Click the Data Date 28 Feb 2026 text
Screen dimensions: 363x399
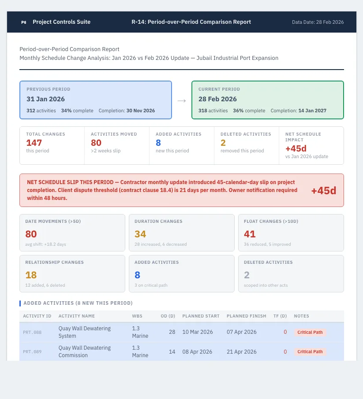318,22
